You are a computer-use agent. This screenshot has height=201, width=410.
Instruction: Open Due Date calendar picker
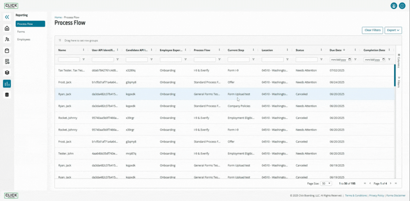tap(350, 60)
